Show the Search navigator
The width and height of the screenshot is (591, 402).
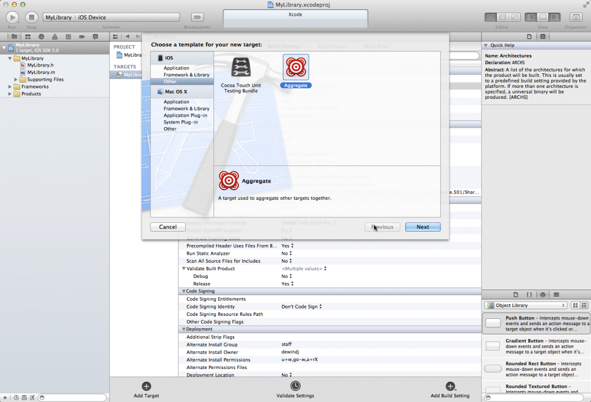click(41, 36)
